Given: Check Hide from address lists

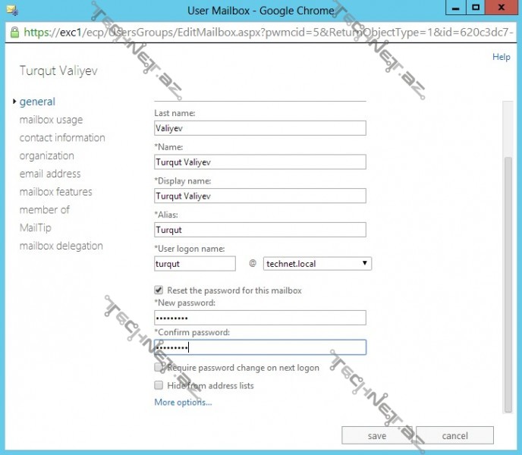Looking at the screenshot, I should tap(159, 386).
